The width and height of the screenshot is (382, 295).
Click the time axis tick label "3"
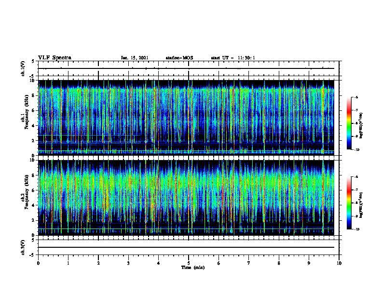click(x=128, y=263)
